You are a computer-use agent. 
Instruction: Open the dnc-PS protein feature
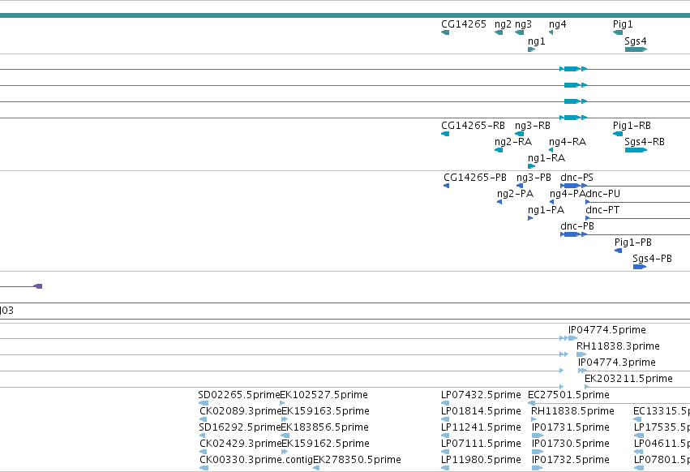(x=574, y=186)
